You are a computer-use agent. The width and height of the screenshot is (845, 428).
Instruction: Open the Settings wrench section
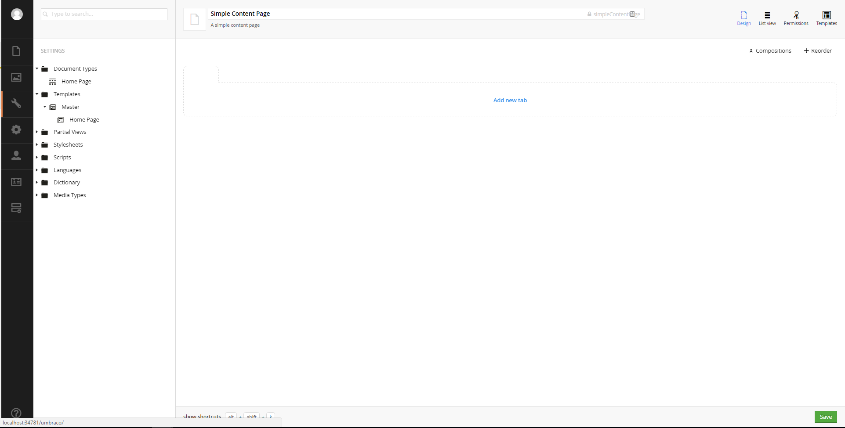(x=16, y=104)
